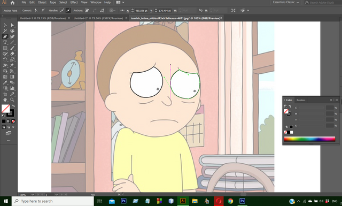Toggle constrain width and height link
This screenshot has height=206, width=342.
coord(200,10)
